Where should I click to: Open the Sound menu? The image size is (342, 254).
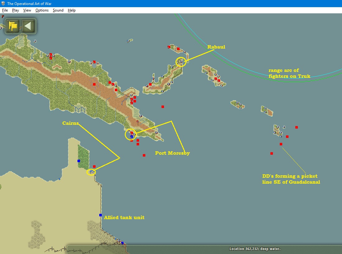(58, 10)
